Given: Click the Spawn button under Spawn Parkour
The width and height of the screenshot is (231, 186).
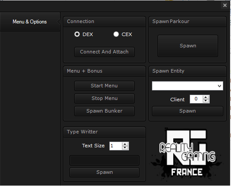Looking at the screenshot, I should pyautogui.click(x=188, y=46).
